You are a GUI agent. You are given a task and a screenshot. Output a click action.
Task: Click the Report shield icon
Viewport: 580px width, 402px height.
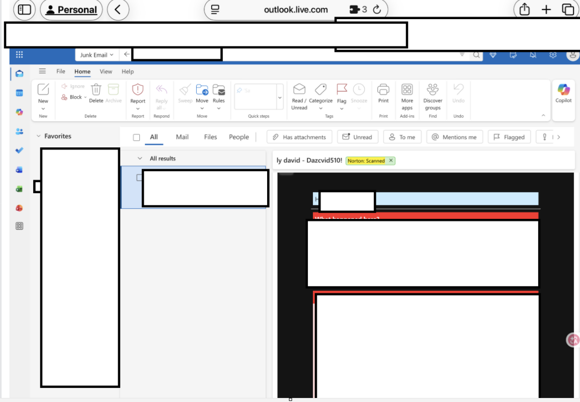pyautogui.click(x=138, y=90)
